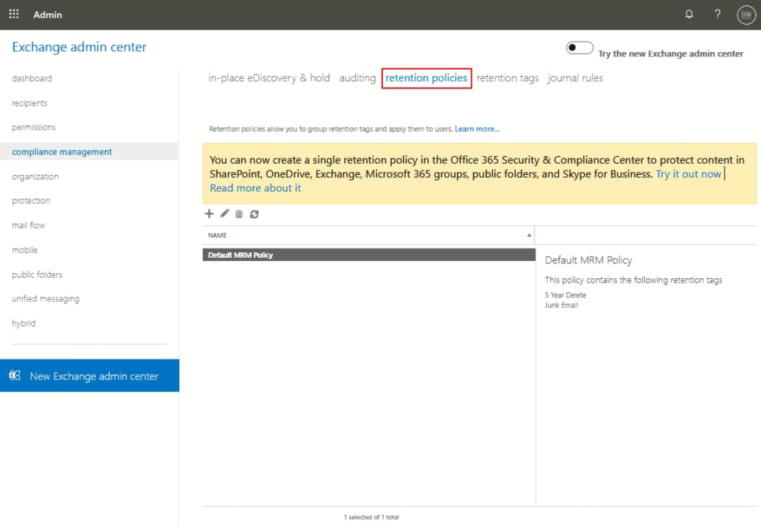Select mail flow in the sidebar
Screen dimensions: 761x526
28,225
